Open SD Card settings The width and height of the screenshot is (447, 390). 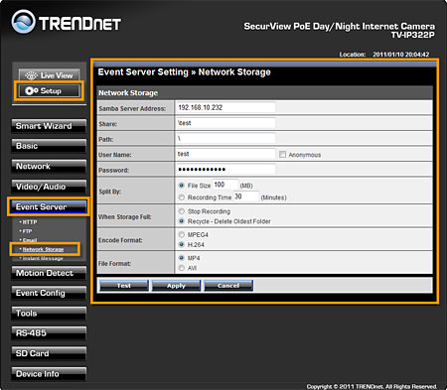49,353
